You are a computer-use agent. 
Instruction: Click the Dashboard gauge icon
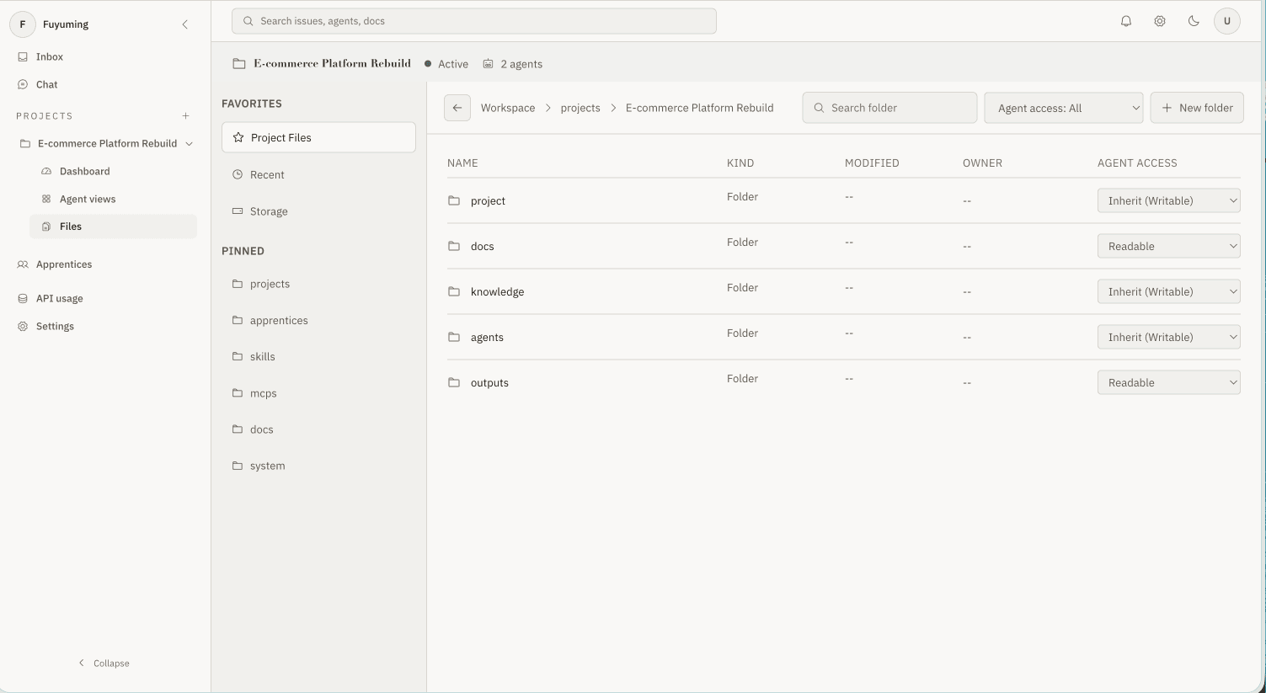click(46, 171)
